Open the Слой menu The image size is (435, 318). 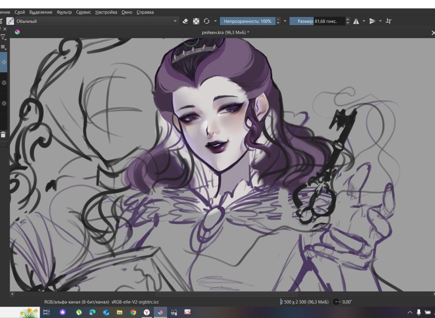click(x=20, y=12)
